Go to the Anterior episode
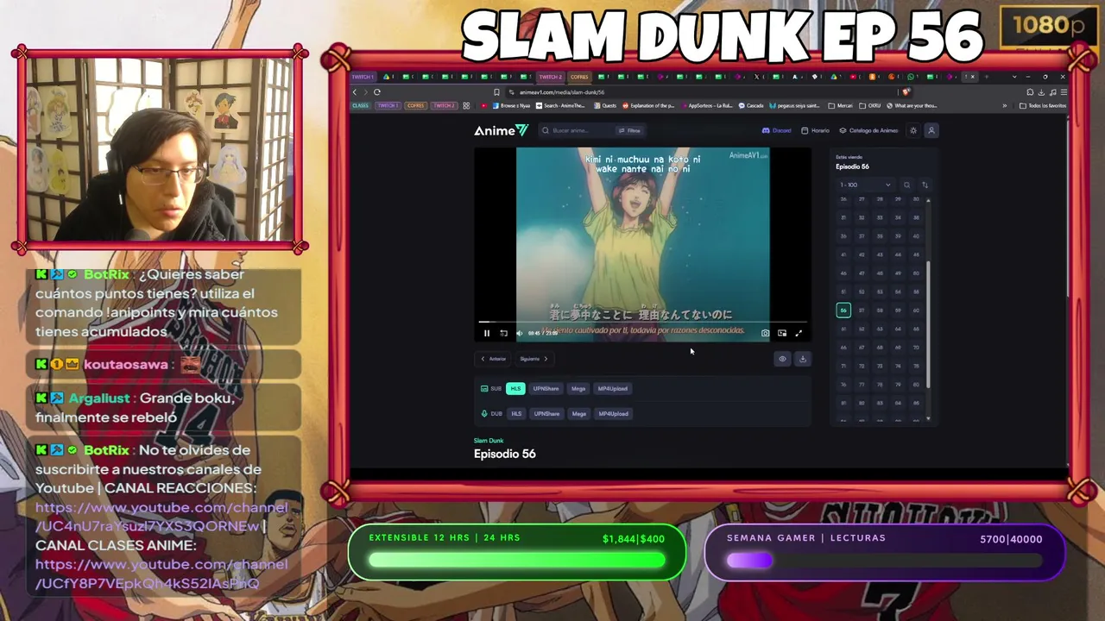This screenshot has width=1105, height=621. [x=494, y=359]
